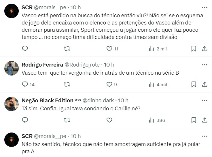
Task: Share the Negão Black Edition tweet
Action: 205,120
